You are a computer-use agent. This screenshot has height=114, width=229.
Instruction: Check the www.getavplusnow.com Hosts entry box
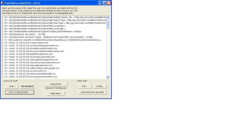[x=3, y=66]
